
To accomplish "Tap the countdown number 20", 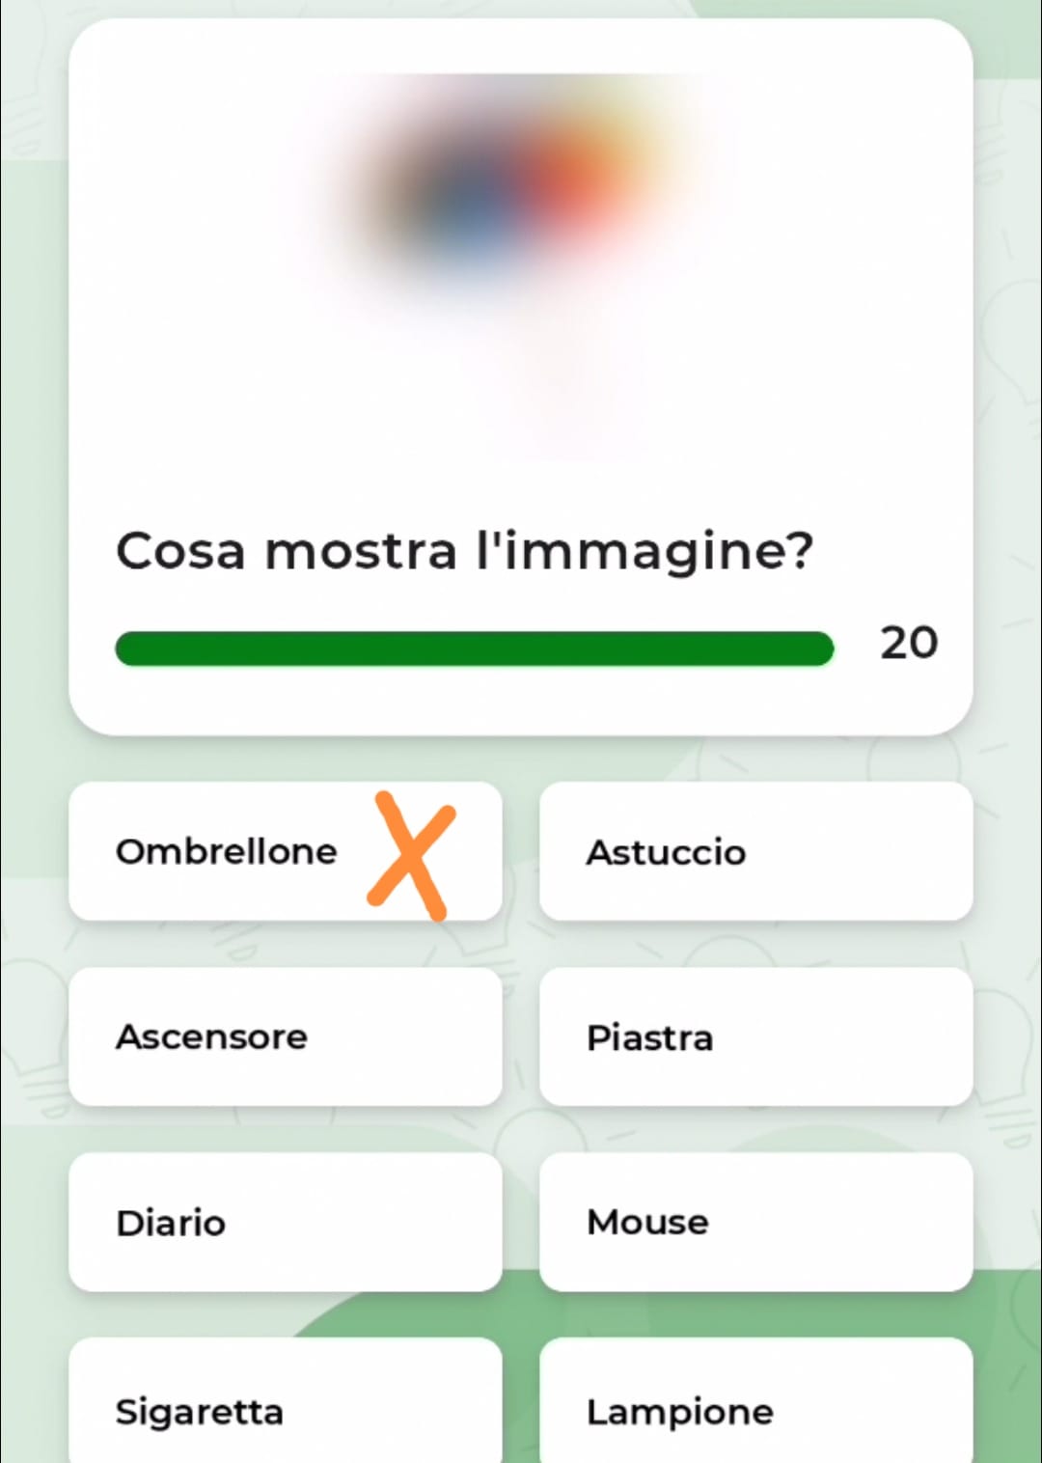I will coord(909,643).
